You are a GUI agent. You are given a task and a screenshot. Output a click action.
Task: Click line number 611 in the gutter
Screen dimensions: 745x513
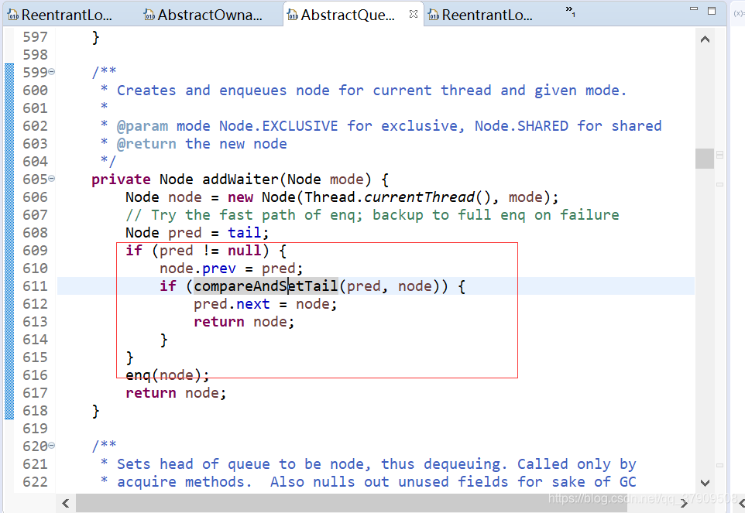(x=35, y=286)
